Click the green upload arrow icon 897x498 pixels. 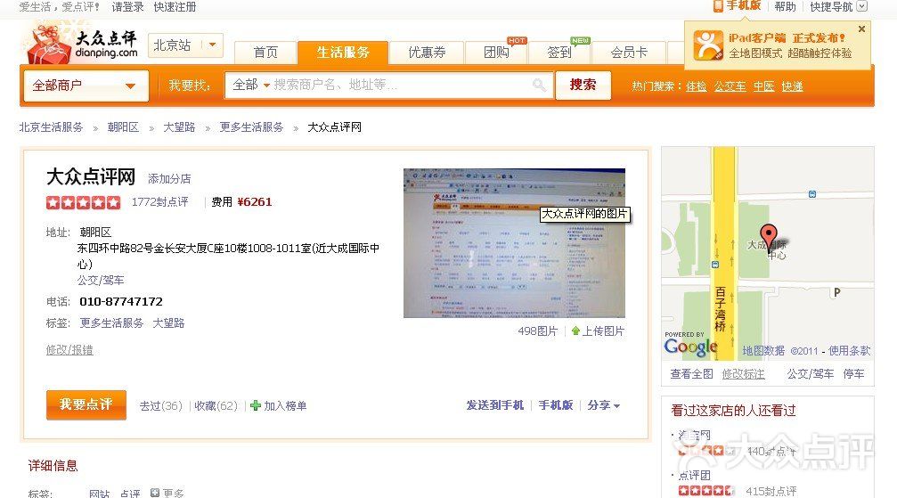pos(575,331)
